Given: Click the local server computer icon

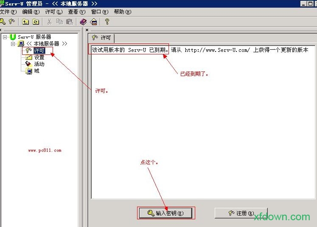Looking at the screenshot, I should click(x=21, y=43).
